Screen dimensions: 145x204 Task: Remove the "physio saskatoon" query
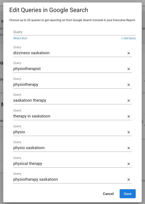pyautogui.click(x=128, y=148)
